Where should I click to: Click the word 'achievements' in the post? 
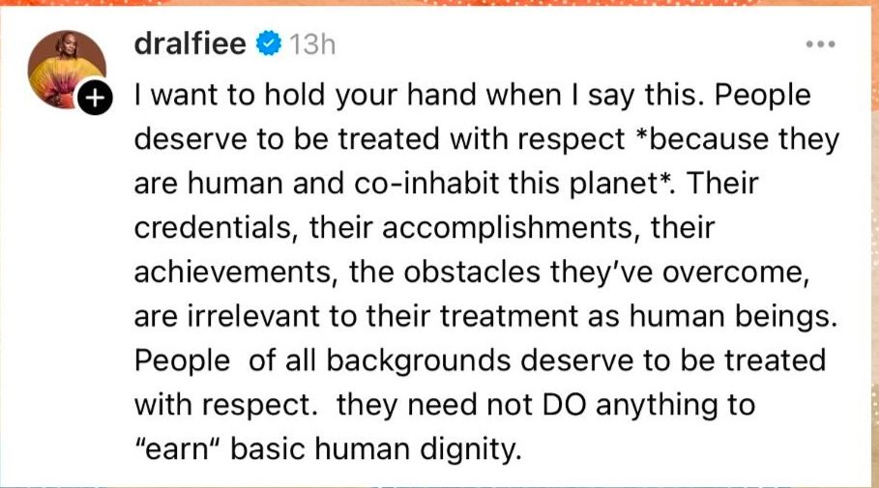click(233, 273)
